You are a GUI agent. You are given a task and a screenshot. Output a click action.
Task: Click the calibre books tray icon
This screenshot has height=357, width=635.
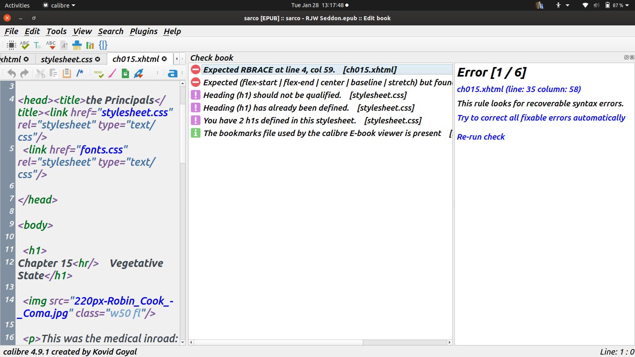pyautogui.click(x=539, y=5)
